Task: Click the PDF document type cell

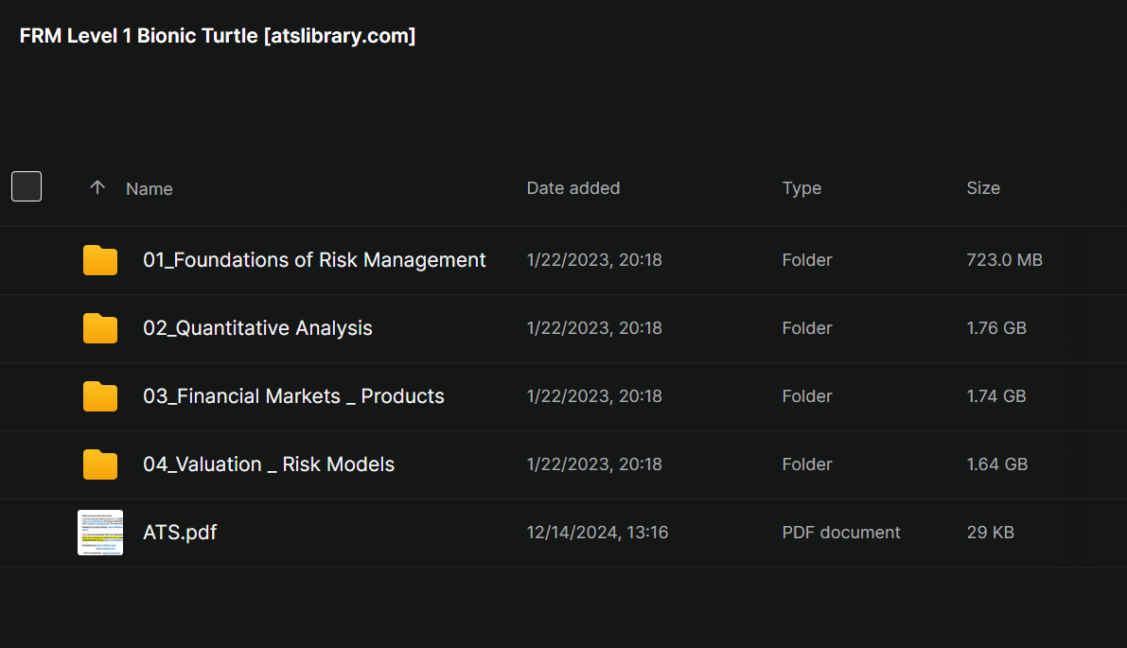Action: 841,533
